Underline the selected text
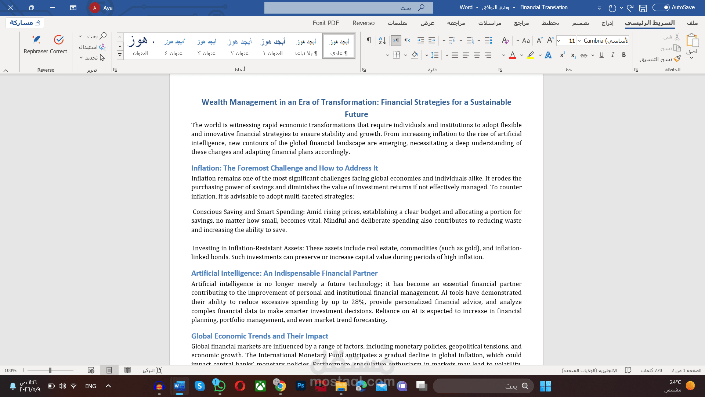 601,55
